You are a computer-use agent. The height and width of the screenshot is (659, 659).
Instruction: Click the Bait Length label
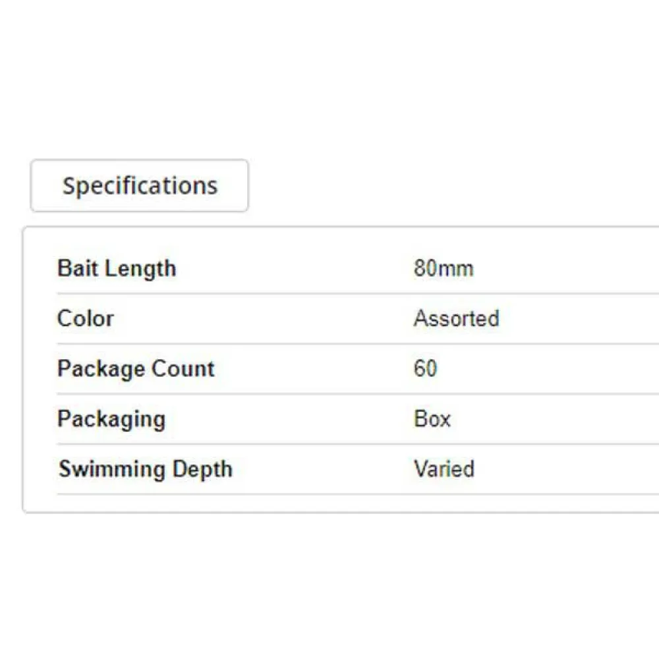tap(117, 269)
